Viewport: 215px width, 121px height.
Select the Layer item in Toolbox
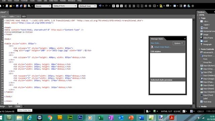pyautogui.click(x=204, y=41)
